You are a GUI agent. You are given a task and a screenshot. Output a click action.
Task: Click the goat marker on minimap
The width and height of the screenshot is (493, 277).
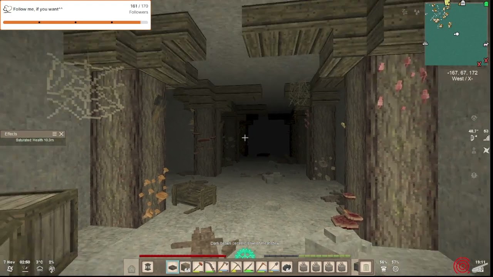486,45
